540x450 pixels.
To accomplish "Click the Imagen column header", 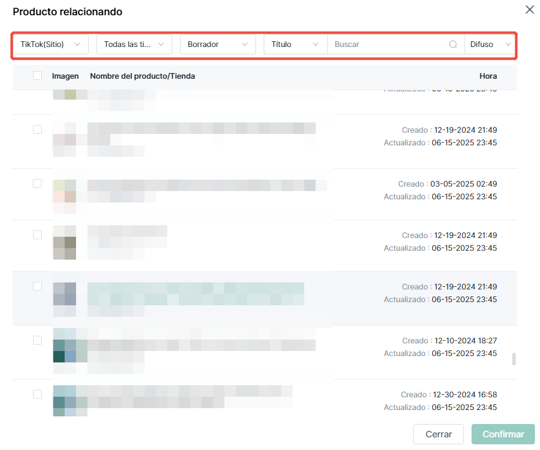I will point(65,76).
